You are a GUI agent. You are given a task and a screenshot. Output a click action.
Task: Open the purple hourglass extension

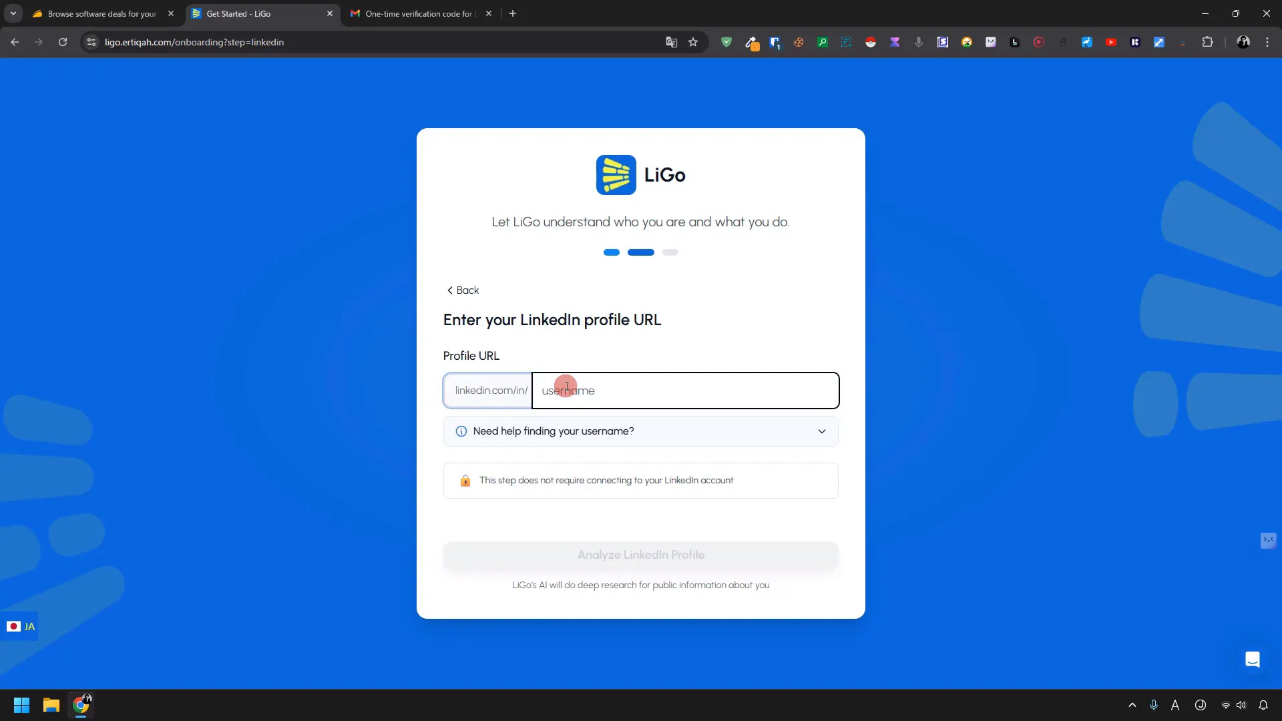[895, 42]
